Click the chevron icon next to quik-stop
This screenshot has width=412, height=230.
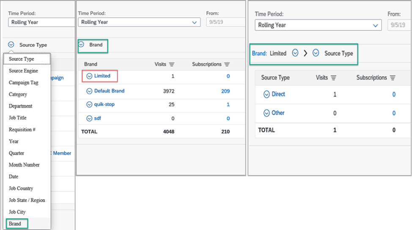pyautogui.click(x=89, y=105)
